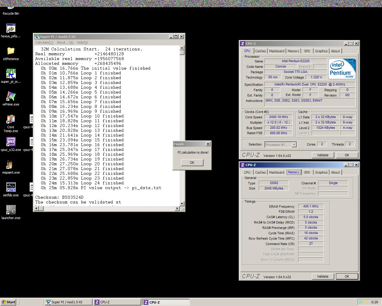The width and height of the screenshot is (382, 306).
Task: Click Rated FSB value 800.06 MHz
Action: tap(278, 133)
